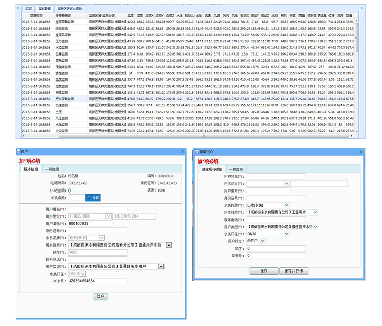Screen dimensions: 382x326
Task: Click the 保存 button
Action: pos(264,271)
